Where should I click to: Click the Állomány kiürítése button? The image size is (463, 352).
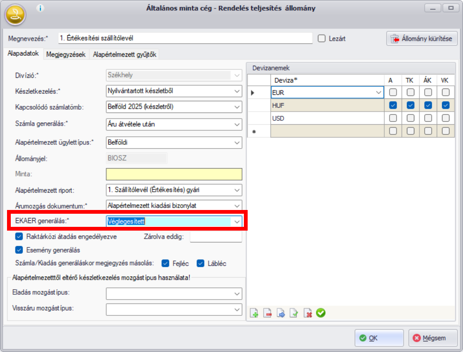tap(422, 38)
